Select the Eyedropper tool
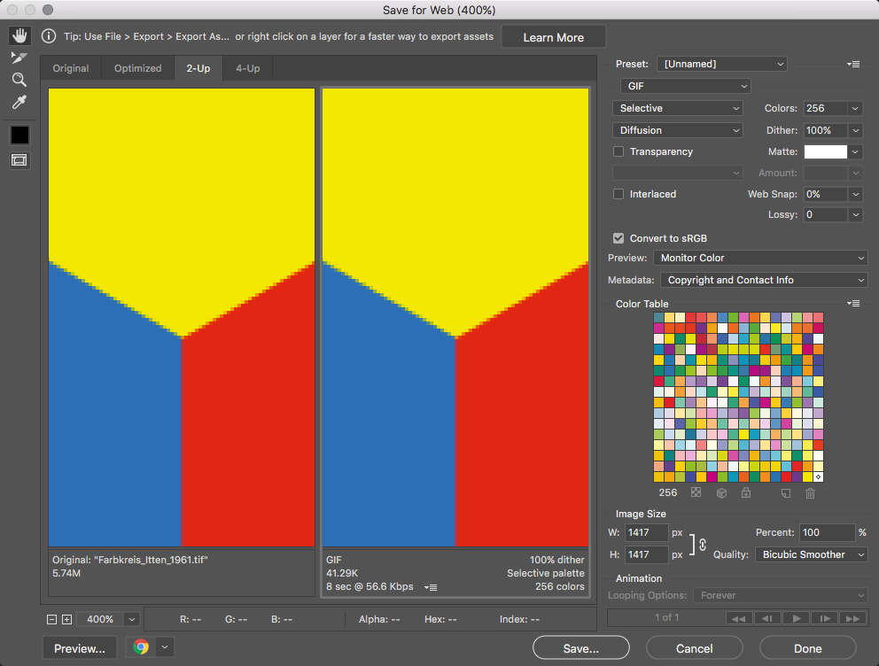 19,103
